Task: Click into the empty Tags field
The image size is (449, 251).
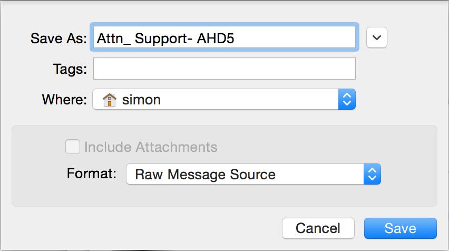Action: tap(224, 69)
